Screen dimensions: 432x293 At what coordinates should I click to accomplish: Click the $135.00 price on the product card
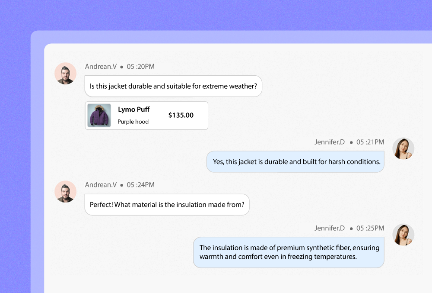point(181,115)
